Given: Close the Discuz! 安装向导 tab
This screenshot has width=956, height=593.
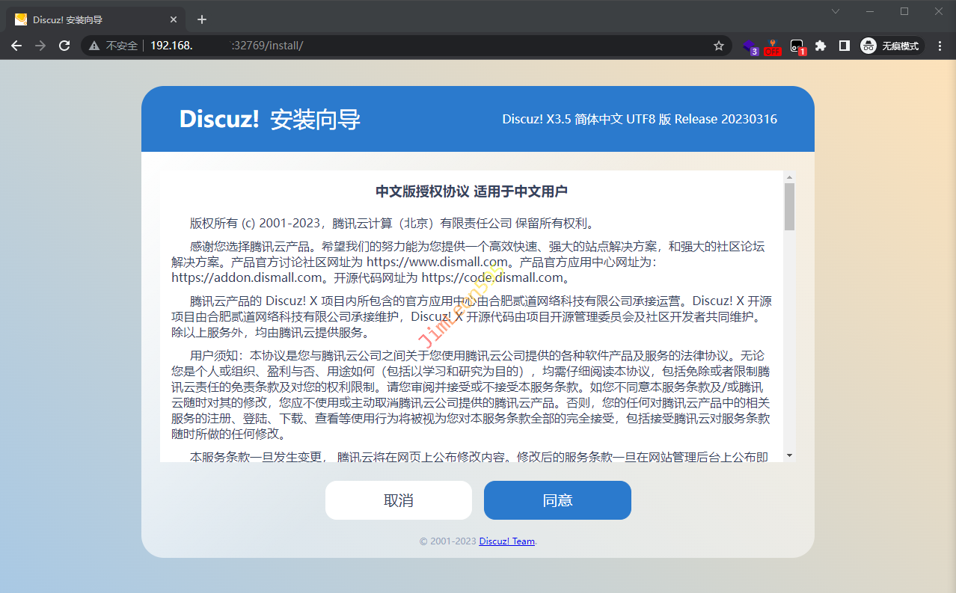Looking at the screenshot, I should 174,19.
